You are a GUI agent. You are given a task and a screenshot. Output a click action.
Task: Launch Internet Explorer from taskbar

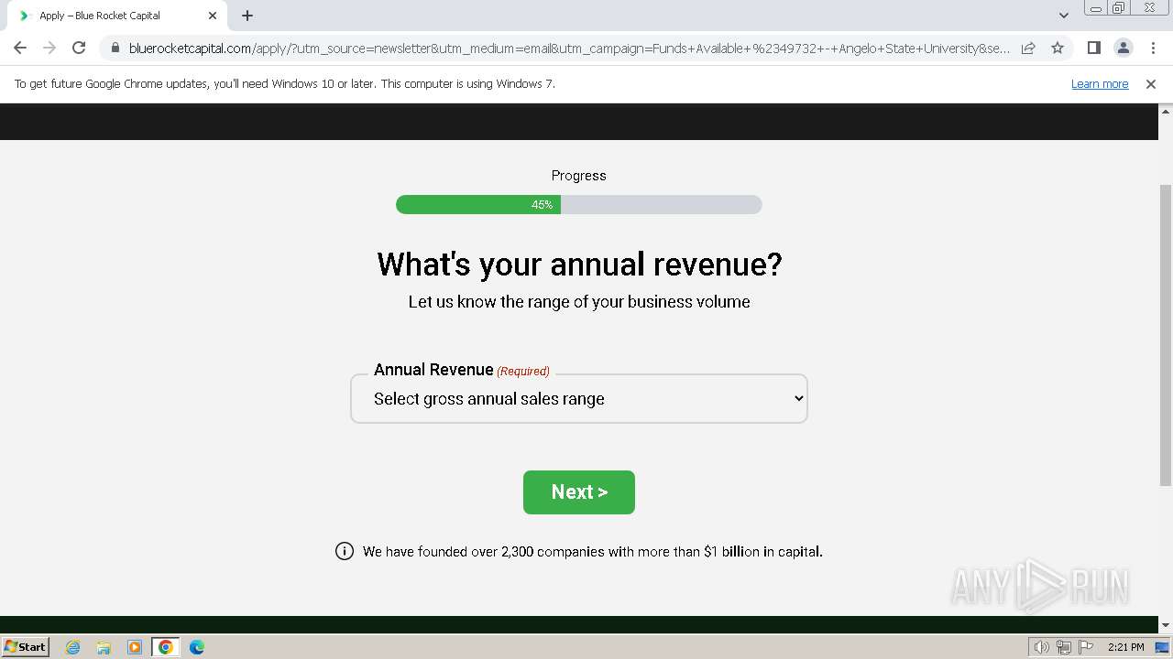pyautogui.click(x=72, y=647)
